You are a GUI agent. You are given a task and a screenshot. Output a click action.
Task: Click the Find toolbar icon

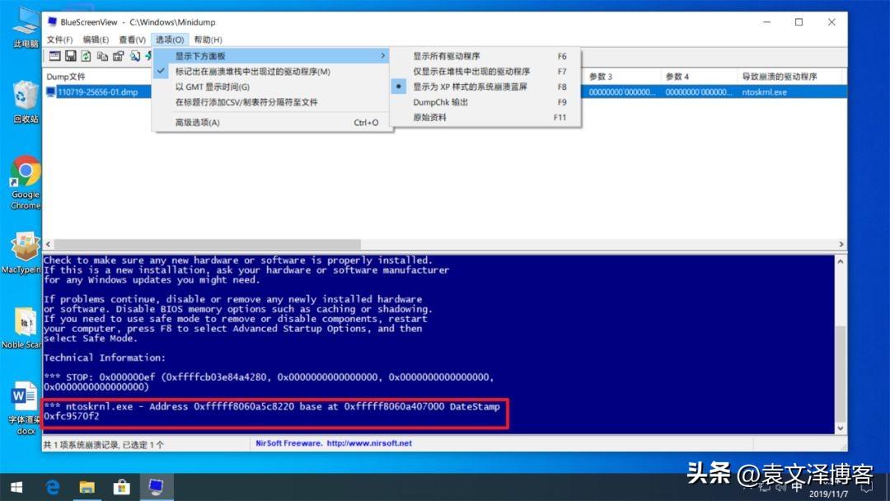pyautogui.click(x=134, y=55)
